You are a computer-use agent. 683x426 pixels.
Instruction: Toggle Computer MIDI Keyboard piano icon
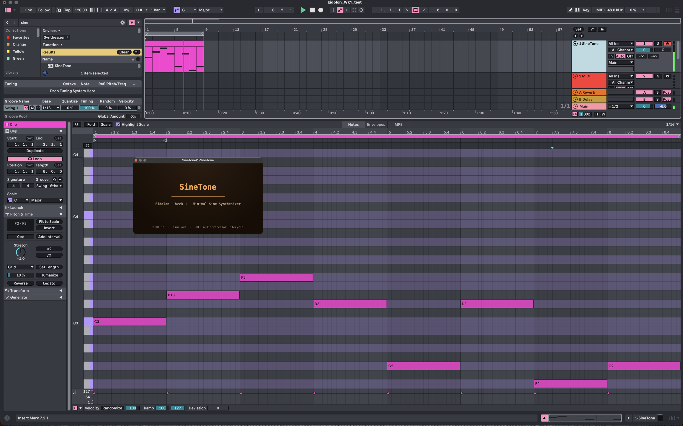(x=577, y=10)
